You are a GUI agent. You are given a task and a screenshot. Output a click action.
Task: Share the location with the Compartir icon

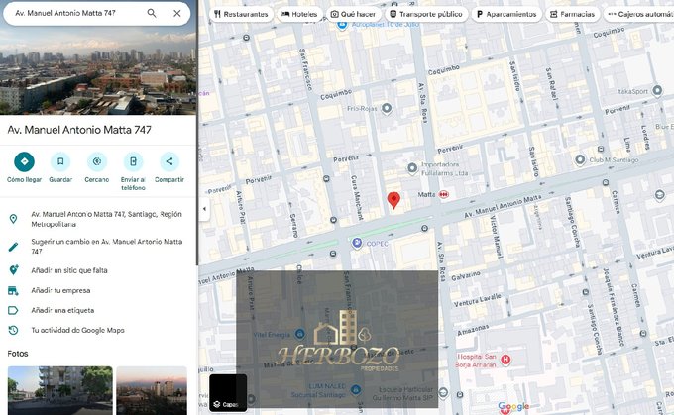[x=169, y=161]
